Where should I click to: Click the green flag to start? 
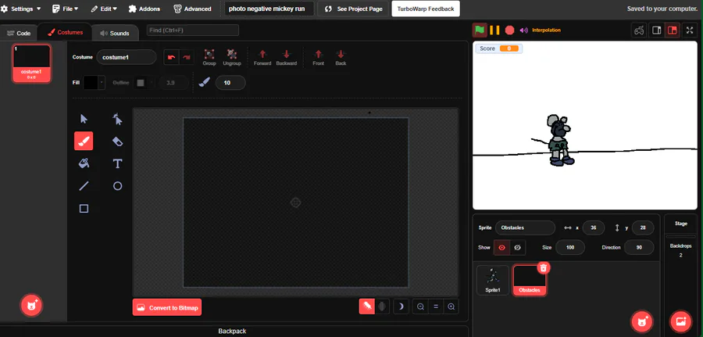(x=480, y=30)
